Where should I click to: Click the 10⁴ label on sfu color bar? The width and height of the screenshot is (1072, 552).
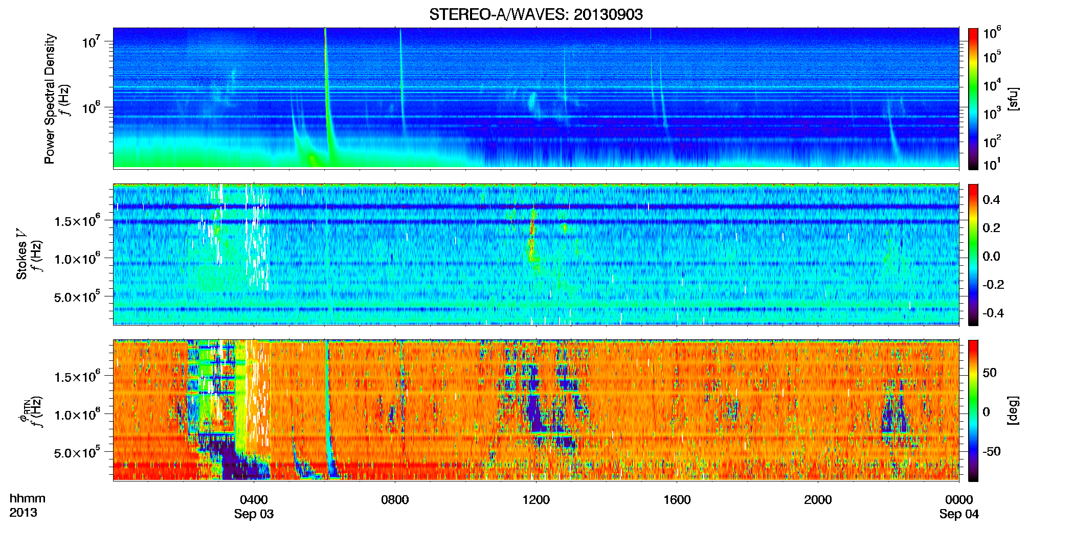point(992,84)
